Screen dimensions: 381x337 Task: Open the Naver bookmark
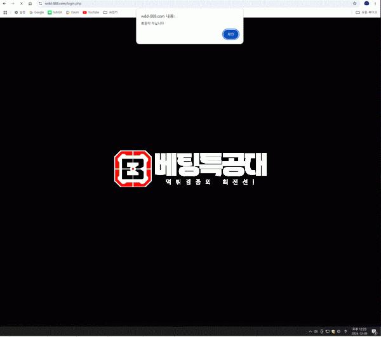[55, 13]
